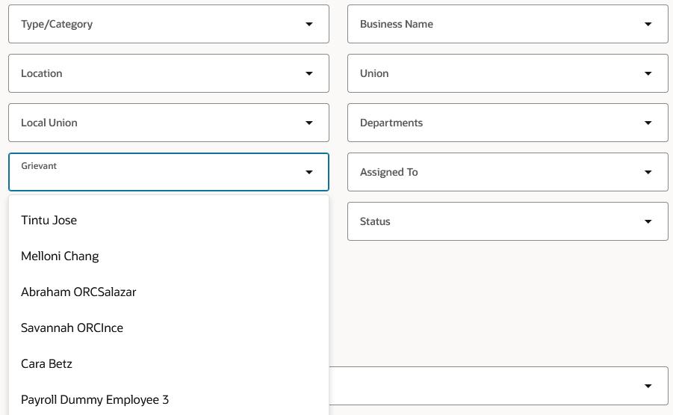Image resolution: width=673 pixels, height=415 pixels.
Task: Expand the Location combo box
Action: (x=169, y=73)
